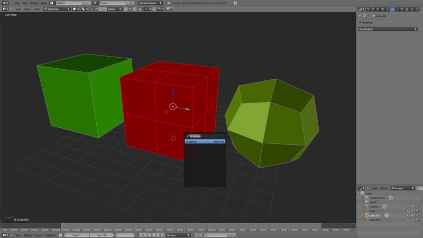The height and width of the screenshot is (238, 423).
Task: Open the All Scenes outliner dropdown
Action: [402, 188]
